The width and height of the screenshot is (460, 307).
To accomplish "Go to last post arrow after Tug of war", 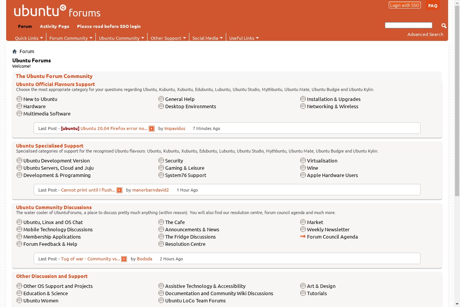I will click(124, 259).
